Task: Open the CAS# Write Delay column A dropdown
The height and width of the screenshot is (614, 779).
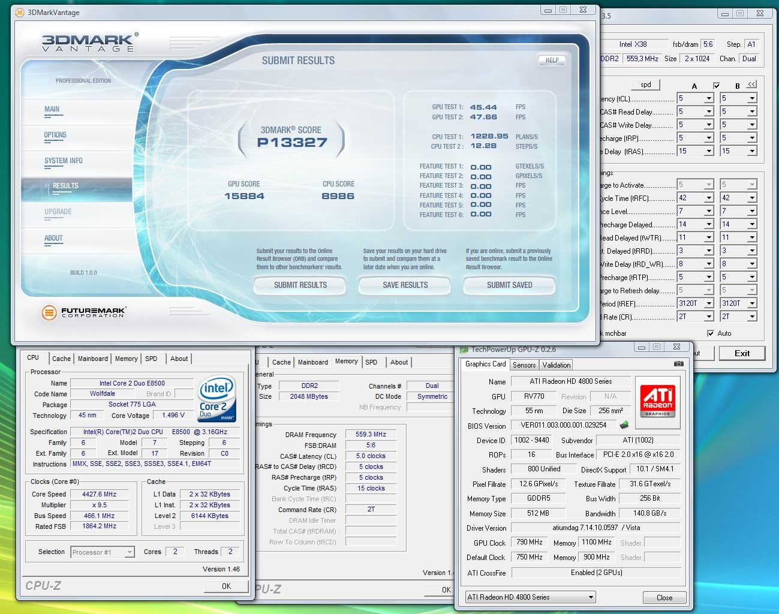Action: point(709,125)
